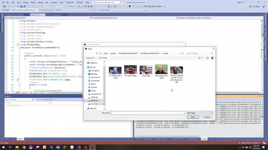
Task: Select Music in the navigation pane
Action: 92,84
